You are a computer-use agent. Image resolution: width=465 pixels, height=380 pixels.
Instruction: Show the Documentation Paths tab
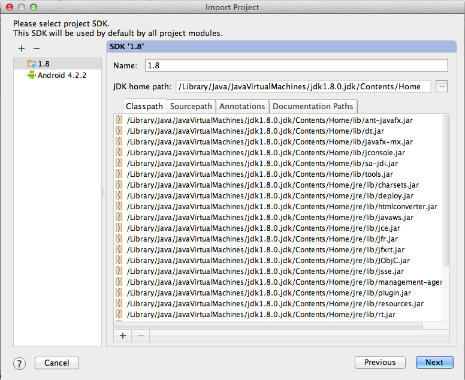313,106
